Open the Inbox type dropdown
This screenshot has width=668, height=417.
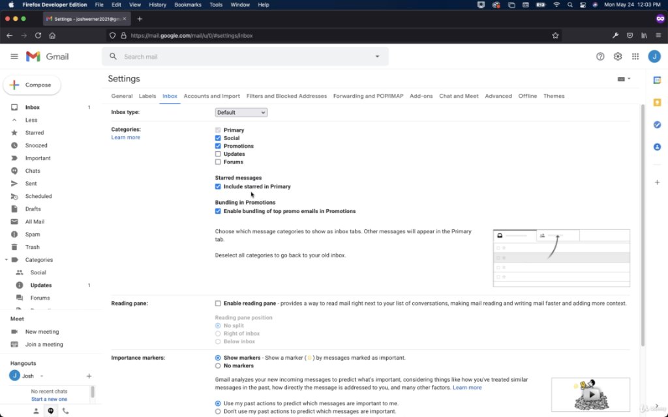[x=241, y=112]
